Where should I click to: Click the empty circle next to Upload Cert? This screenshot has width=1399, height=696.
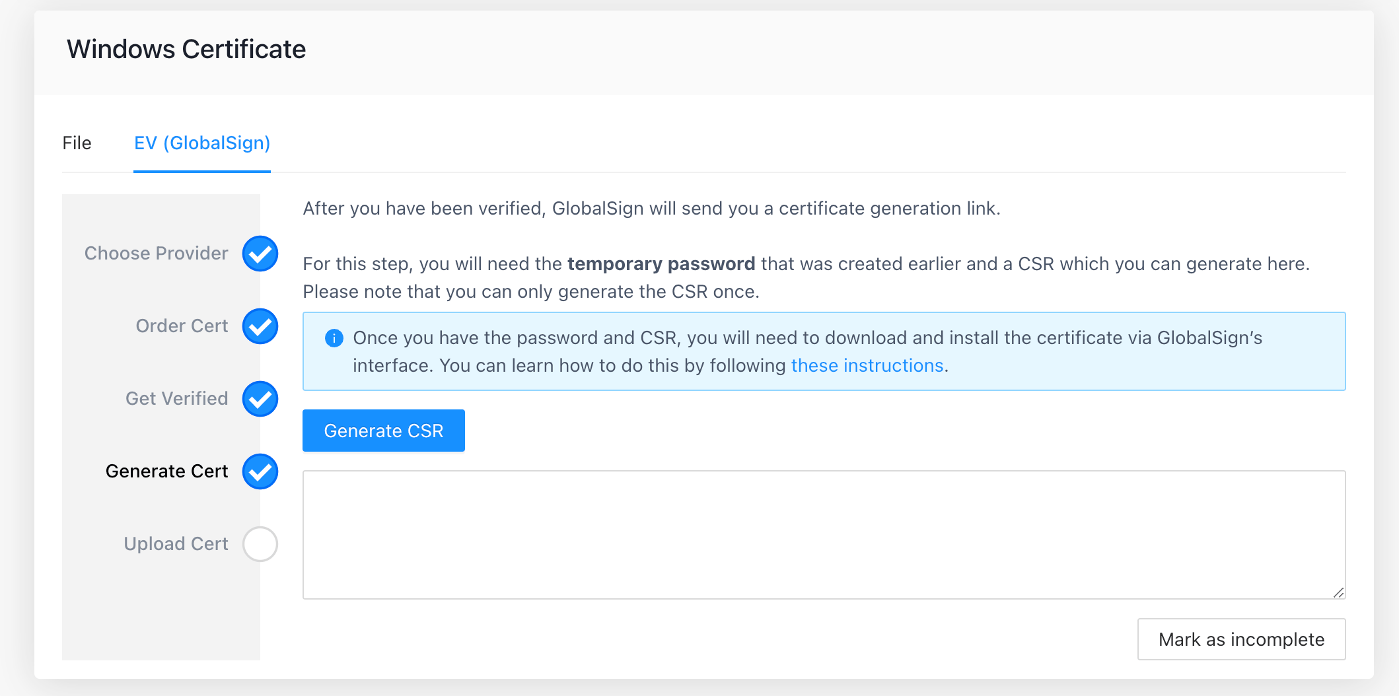(x=260, y=543)
